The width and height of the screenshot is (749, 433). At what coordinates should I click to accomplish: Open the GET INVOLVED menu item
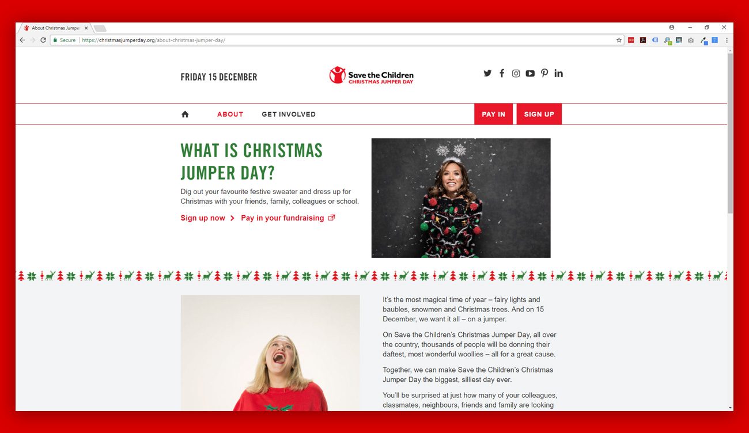(x=289, y=114)
